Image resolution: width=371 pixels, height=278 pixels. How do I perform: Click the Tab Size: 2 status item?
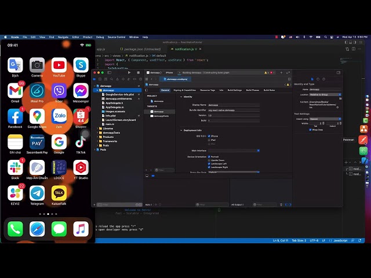pos(299,240)
